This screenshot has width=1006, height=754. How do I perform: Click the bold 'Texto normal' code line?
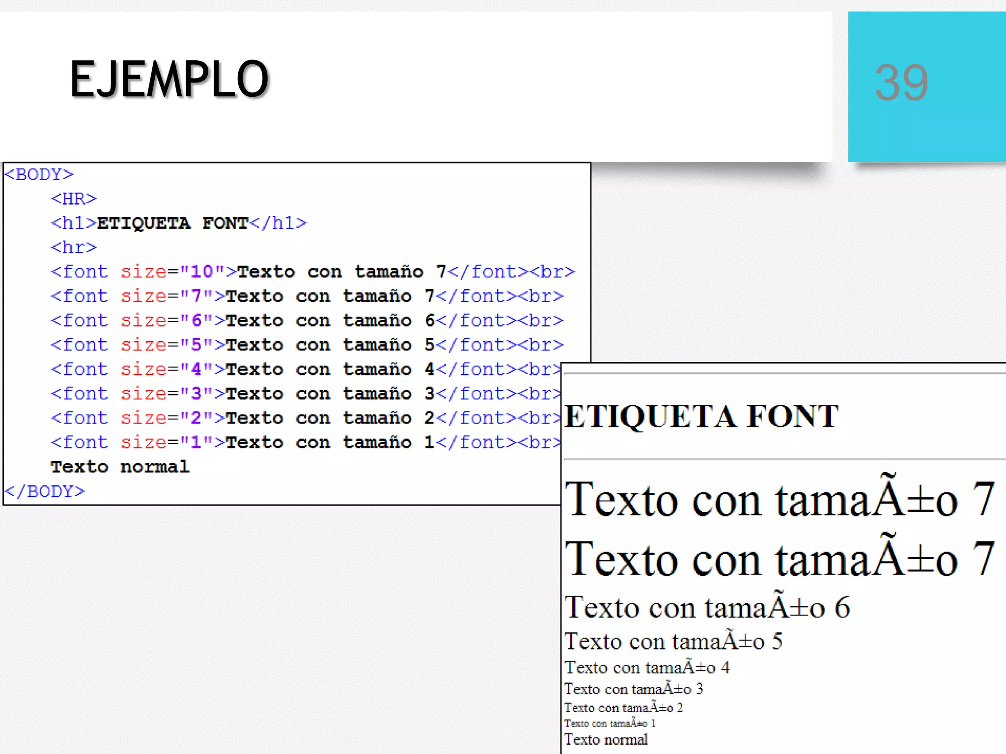pyautogui.click(x=120, y=467)
